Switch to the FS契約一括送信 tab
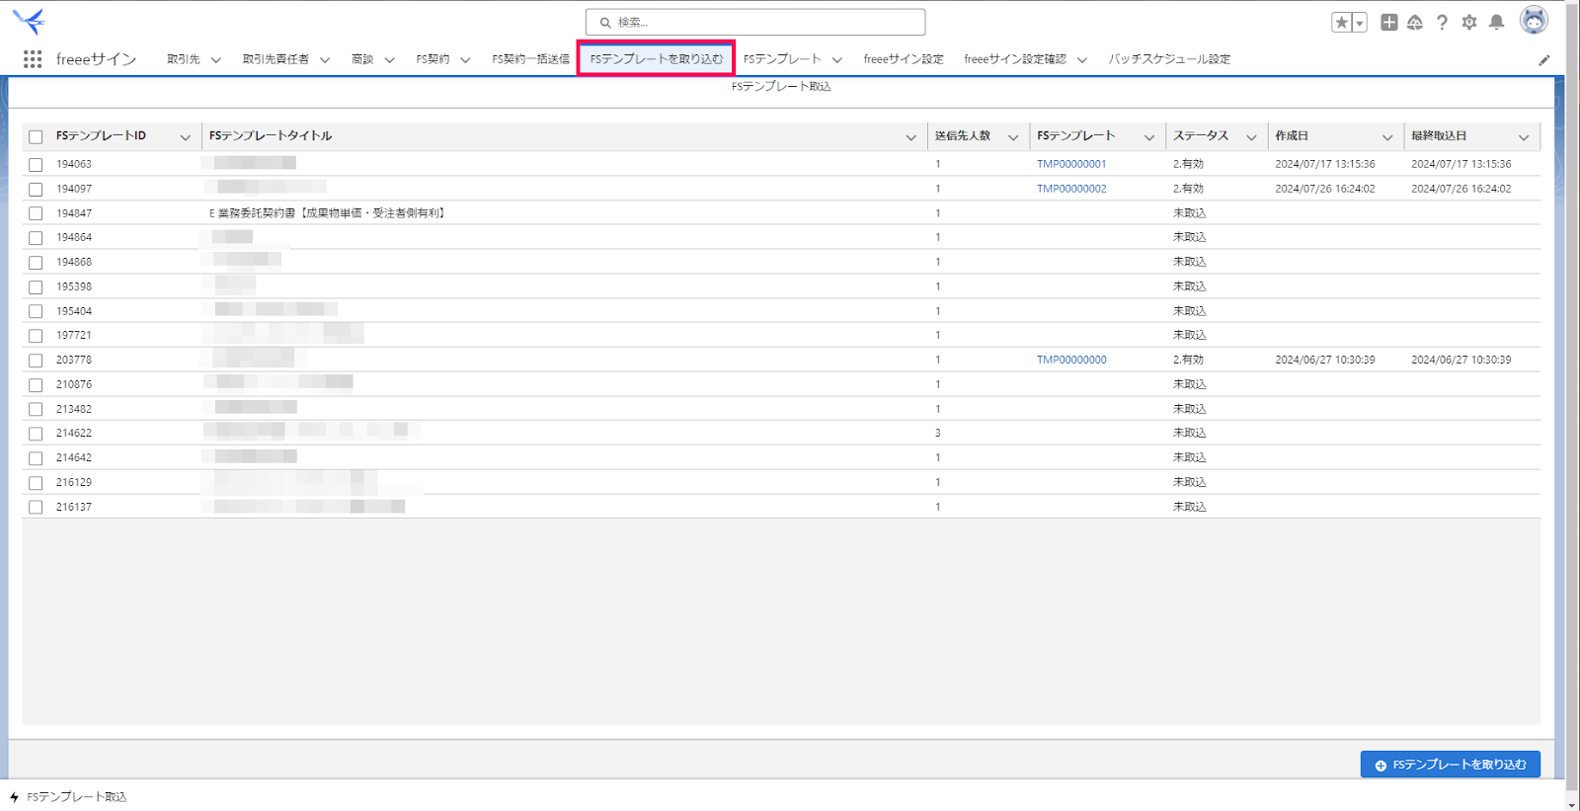Screen dimensions: 1580x811 tap(530, 59)
